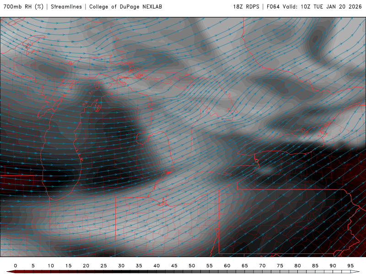Viewport: 366px width, 274px height.
Task: Click the colorbar label '25'
Action: pyautogui.click(x=104, y=266)
